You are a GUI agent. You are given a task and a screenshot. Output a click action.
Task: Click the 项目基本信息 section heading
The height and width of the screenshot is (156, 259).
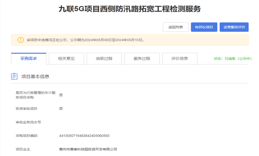pyautogui.click(x=35, y=76)
